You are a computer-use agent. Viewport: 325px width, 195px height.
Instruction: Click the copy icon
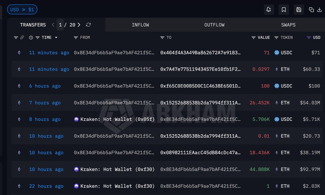[311, 10]
